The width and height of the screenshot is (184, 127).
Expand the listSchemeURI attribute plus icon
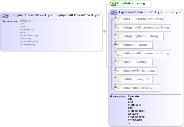115,86
